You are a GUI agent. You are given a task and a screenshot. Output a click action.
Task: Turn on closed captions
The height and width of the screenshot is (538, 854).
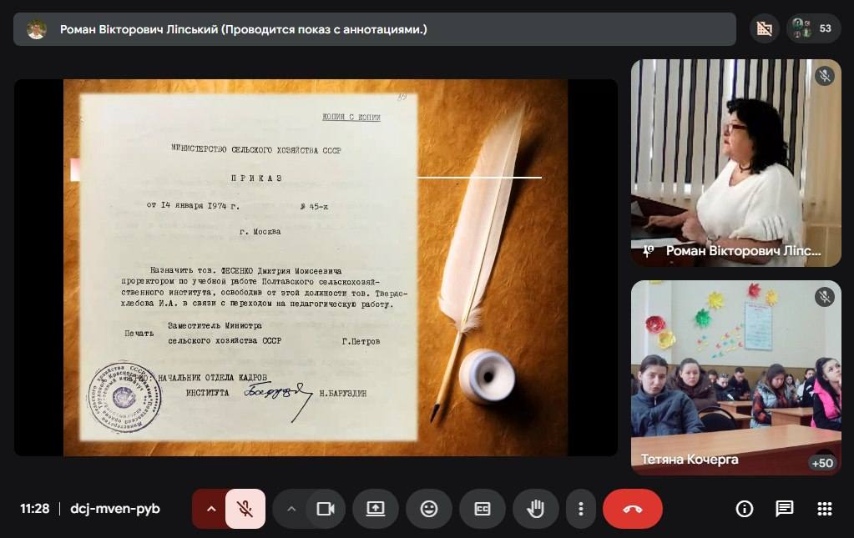coord(482,509)
